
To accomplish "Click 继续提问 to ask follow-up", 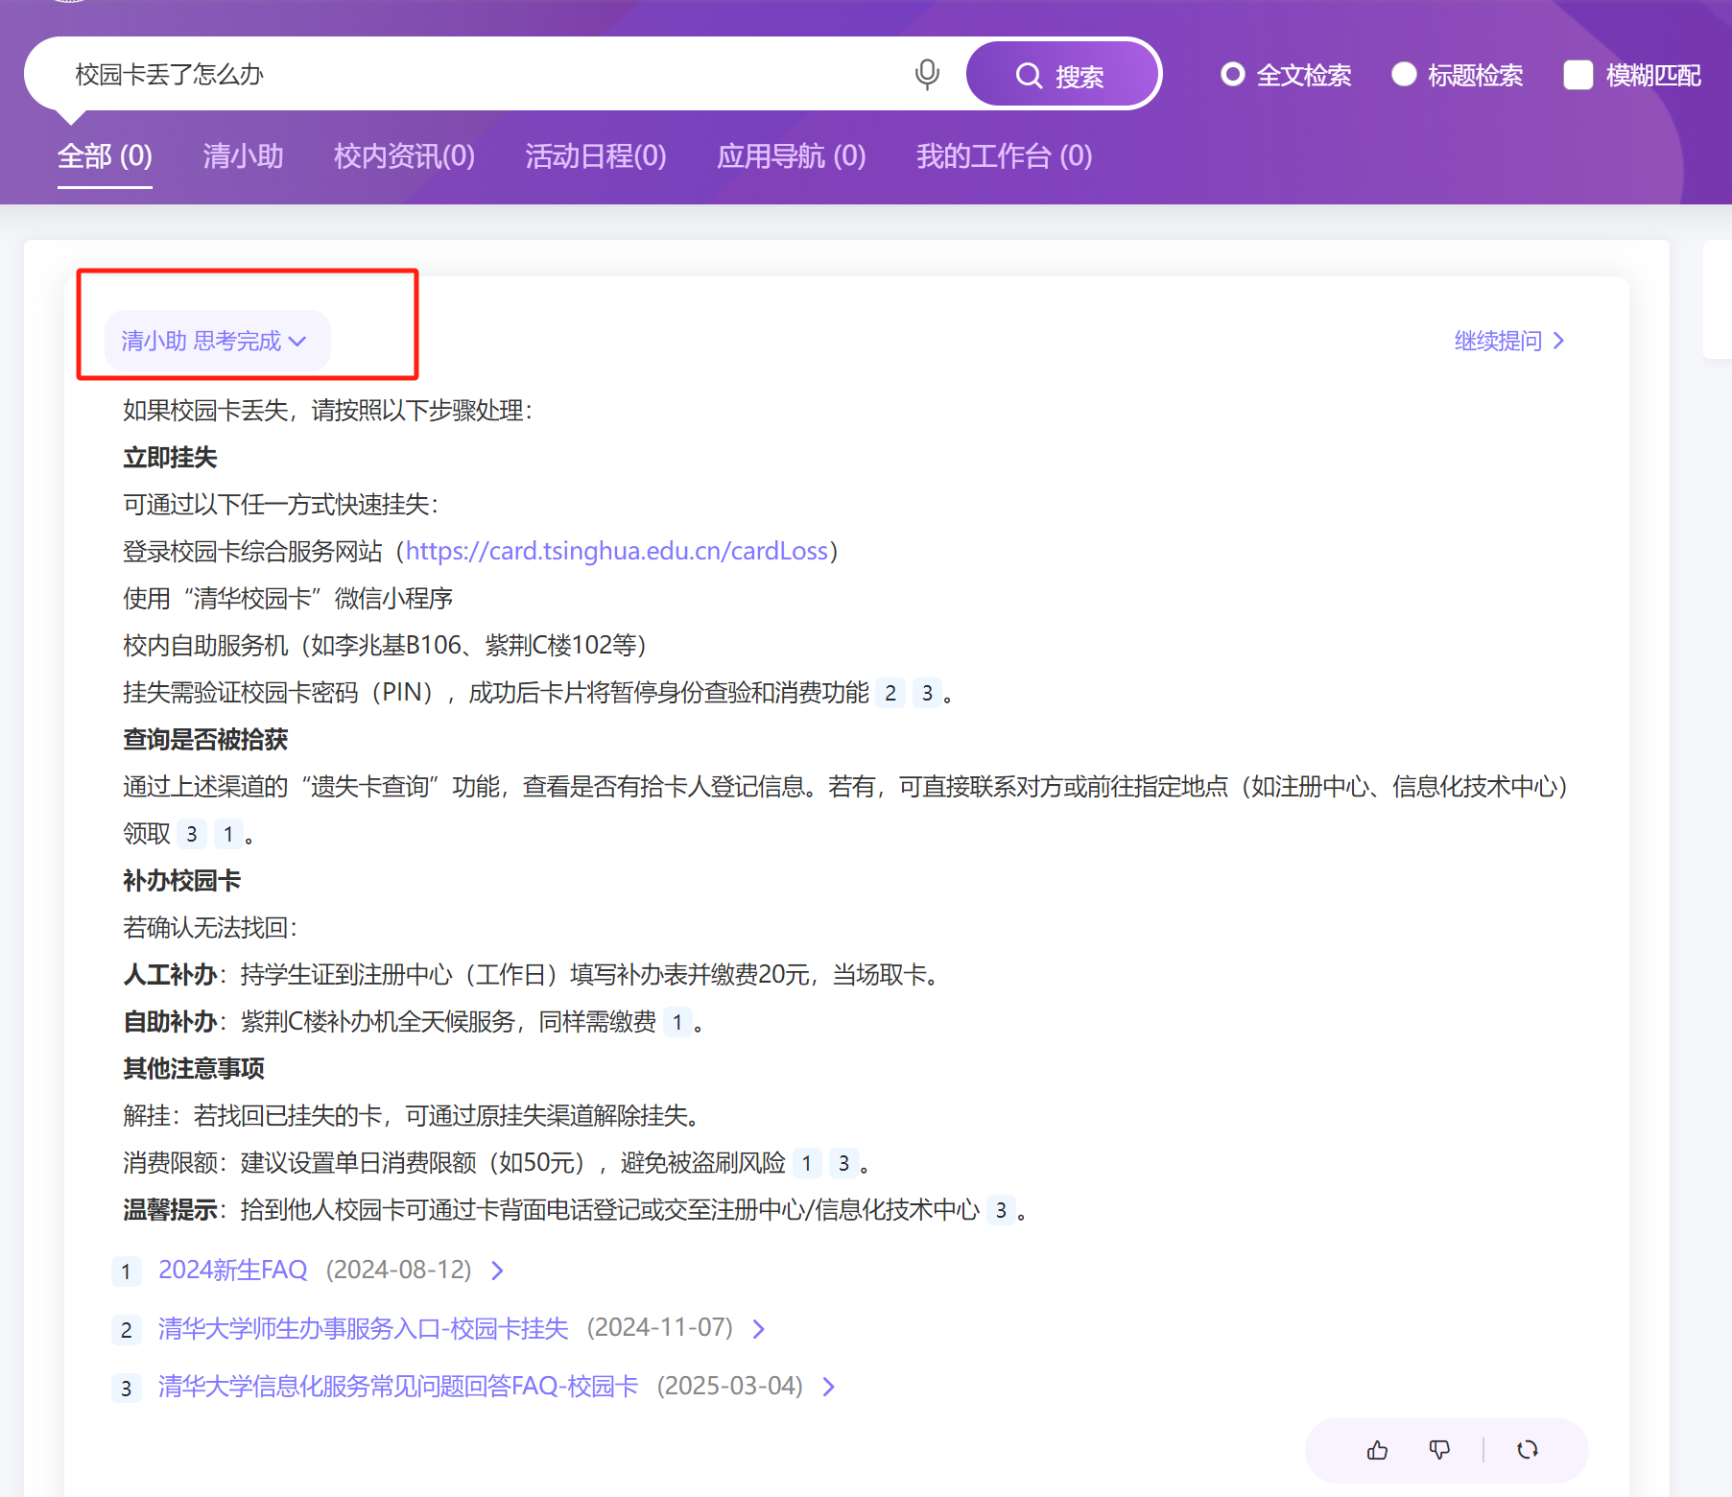I will (1508, 341).
